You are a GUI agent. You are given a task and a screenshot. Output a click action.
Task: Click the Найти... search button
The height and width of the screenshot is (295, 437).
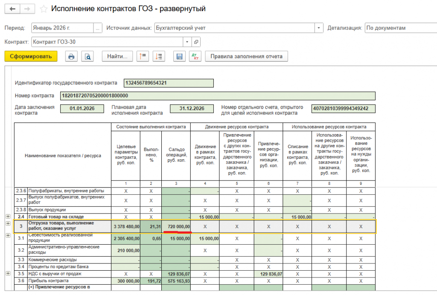(x=117, y=56)
